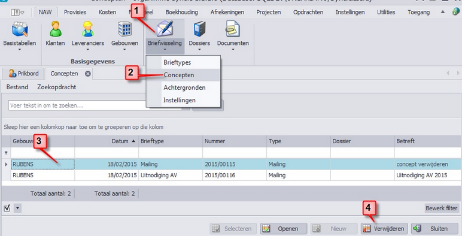Switch to the Provisies ribbon tab
This screenshot has height=236, width=462.
coord(75,12)
